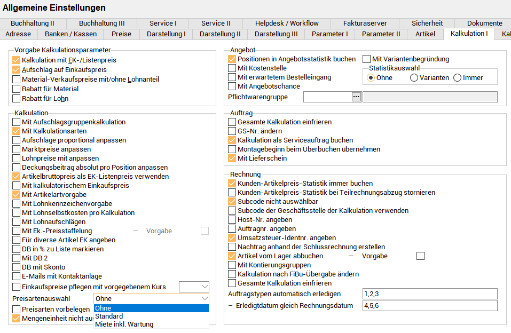Select the 'Immer' radio button

coord(457,78)
